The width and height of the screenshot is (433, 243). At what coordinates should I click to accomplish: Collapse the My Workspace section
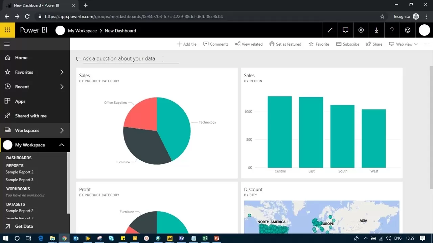[x=62, y=145]
